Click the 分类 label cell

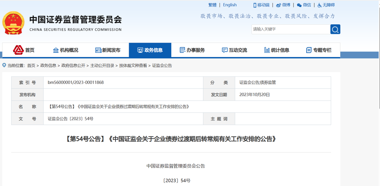[219, 82]
